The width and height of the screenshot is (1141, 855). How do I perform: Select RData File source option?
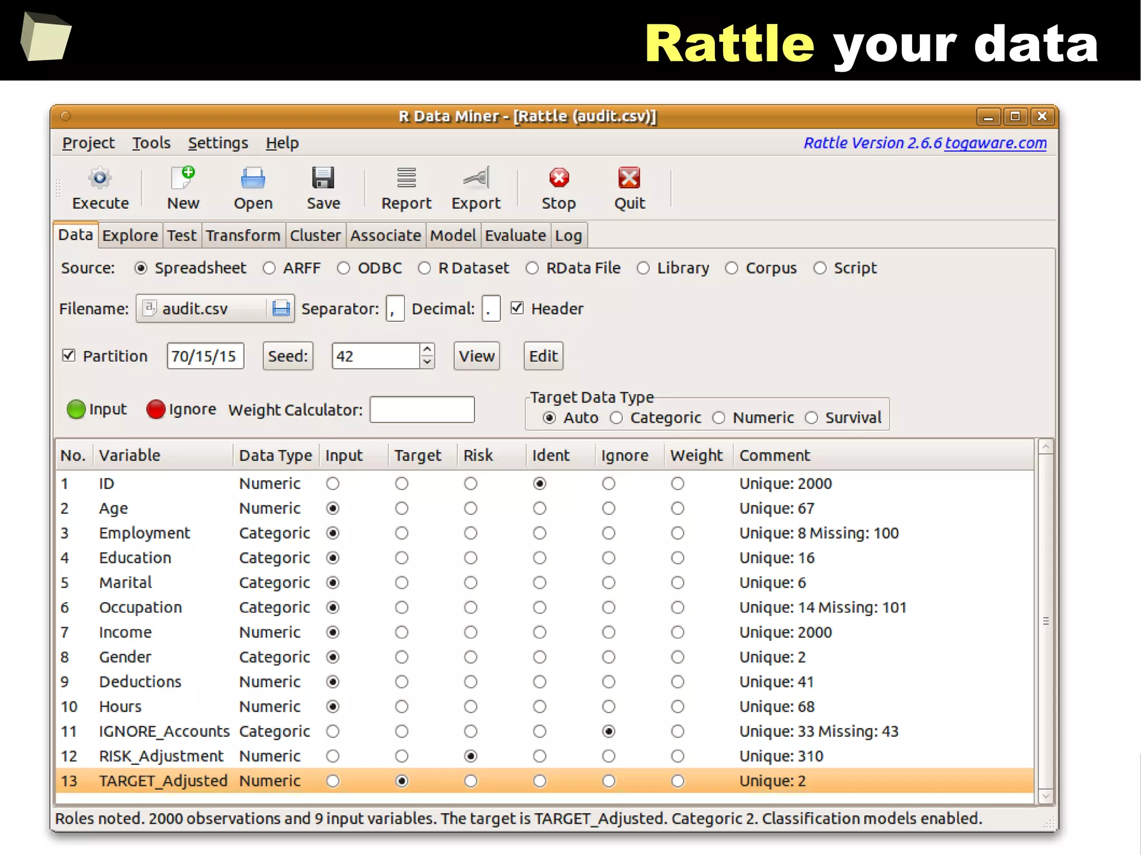tap(532, 268)
